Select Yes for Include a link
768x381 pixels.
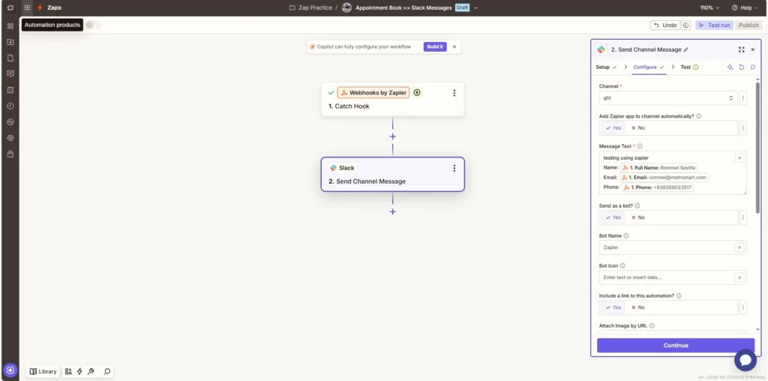coord(613,307)
